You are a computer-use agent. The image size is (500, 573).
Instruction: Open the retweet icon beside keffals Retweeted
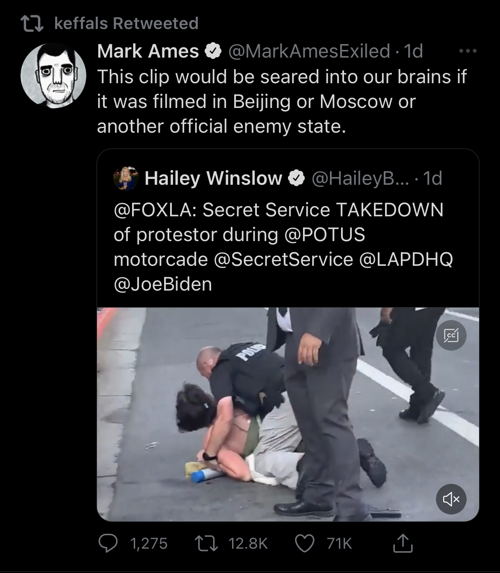tap(32, 23)
